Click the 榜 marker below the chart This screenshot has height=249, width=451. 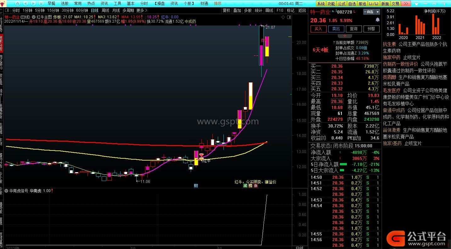251,186
